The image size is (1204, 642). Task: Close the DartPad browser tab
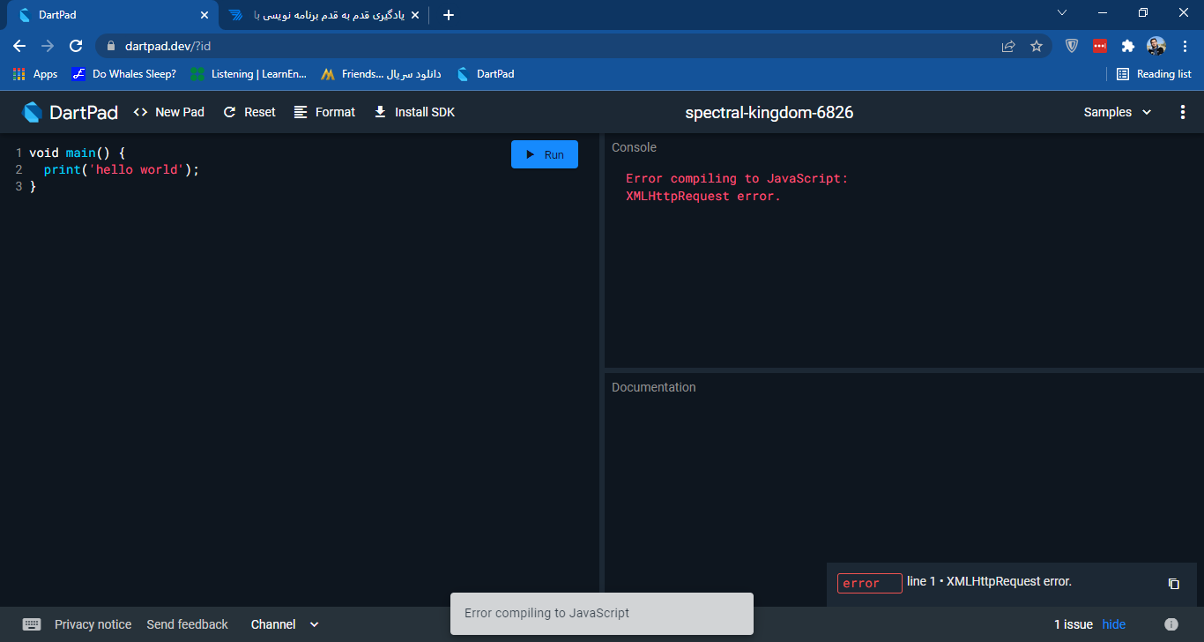pyautogui.click(x=204, y=15)
